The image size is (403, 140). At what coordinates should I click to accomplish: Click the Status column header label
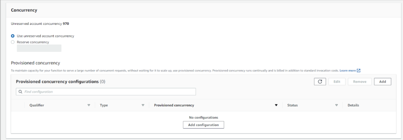[x=292, y=105]
